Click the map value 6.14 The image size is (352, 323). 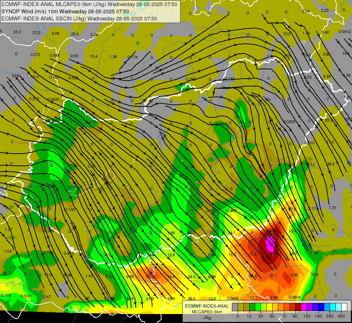pos(306,11)
